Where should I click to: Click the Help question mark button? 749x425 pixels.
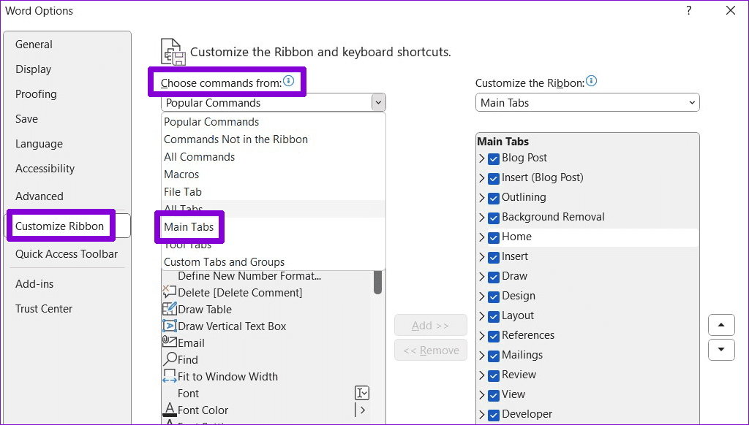tap(689, 10)
